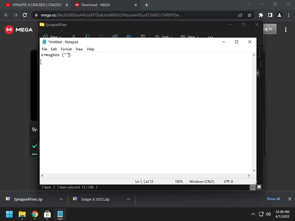This screenshot has width=295, height=221.
Task: Open the Notepad Help menu
Action: (x=90, y=49)
